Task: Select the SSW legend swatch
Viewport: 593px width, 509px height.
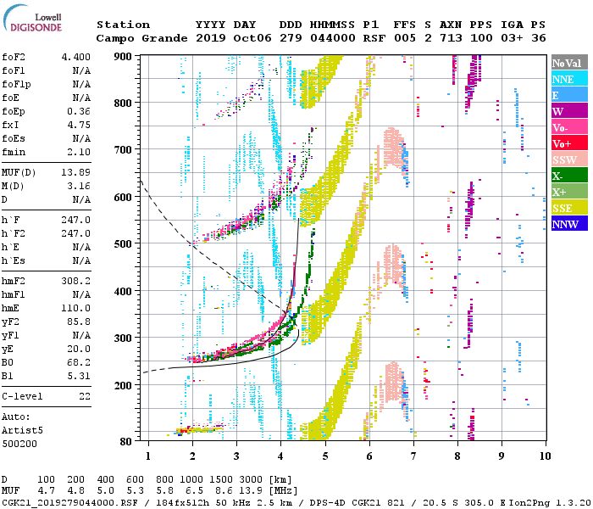Action: [569, 159]
